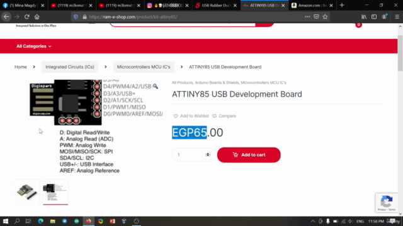Click the Add to cart button

(x=249, y=155)
